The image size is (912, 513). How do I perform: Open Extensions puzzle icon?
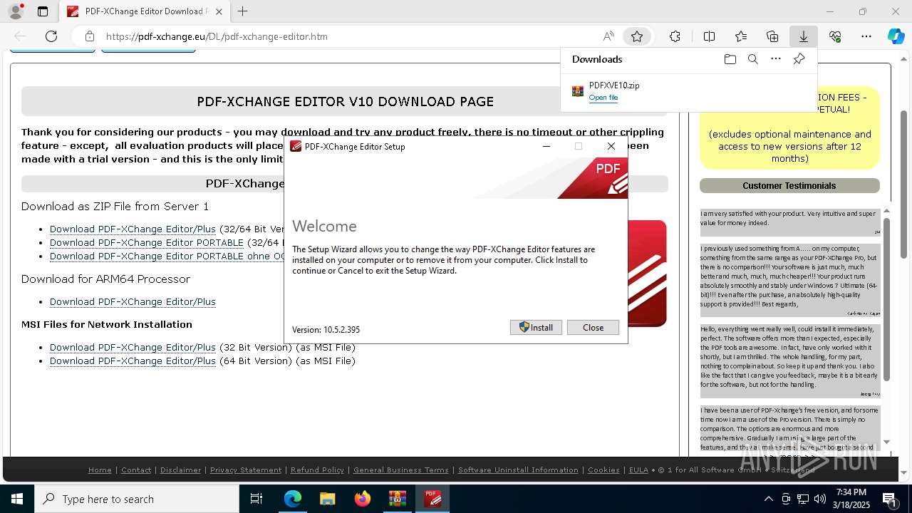(x=675, y=36)
